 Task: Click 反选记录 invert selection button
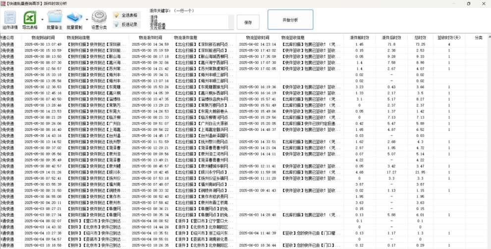(x=127, y=24)
